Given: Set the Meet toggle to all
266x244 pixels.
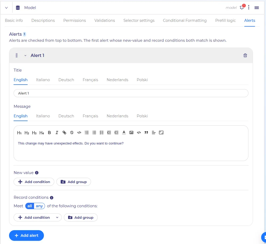Looking at the screenshot, I should 30,206.
